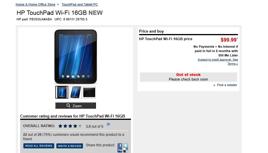Select the back-view TouchPad thumbnail
This screenshot has height=153, width=268.
pyautogui.click(x=89, y=92)
